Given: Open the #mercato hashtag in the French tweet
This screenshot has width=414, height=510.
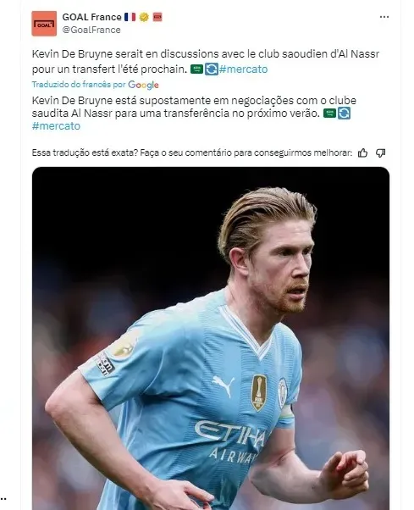Looking at the screenshot, I should 243,69.
